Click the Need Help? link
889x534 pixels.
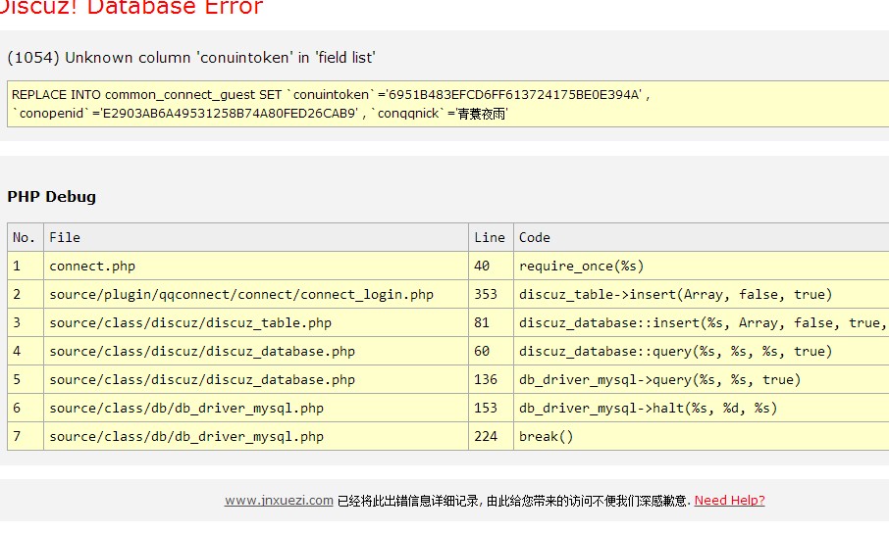tap(729, 501)
